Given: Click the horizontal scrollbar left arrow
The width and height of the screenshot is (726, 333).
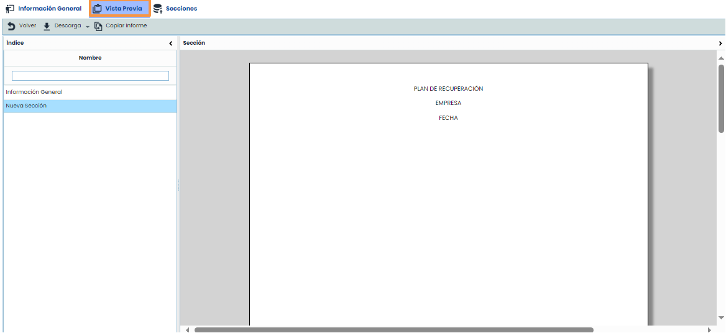Looking at the screenshot, I should tap(188, 330).
